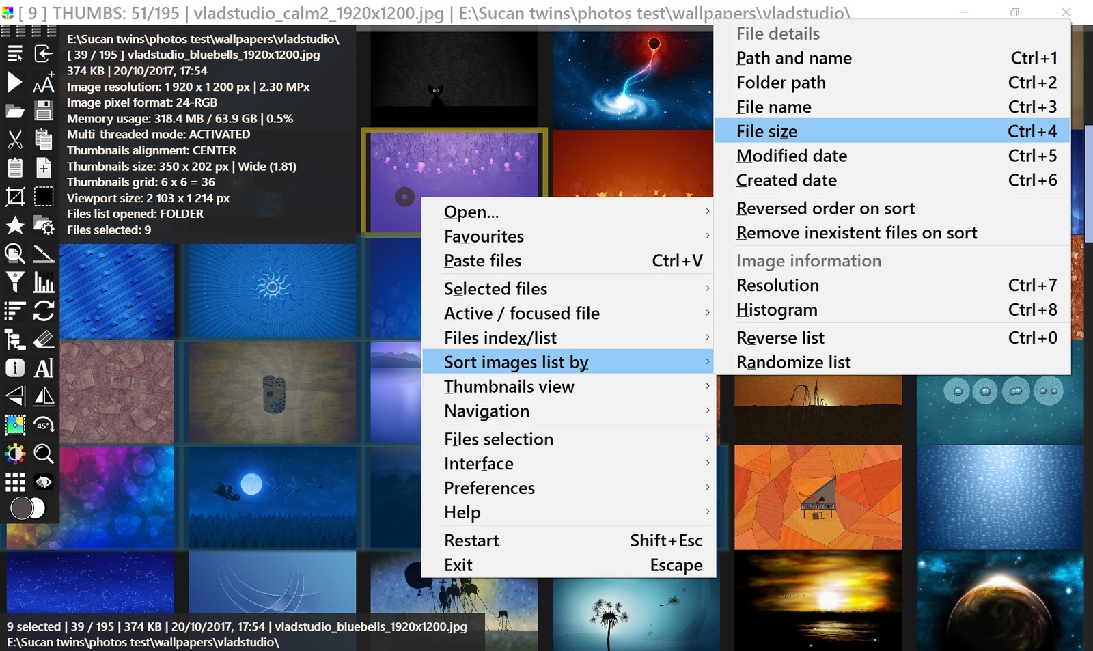Toggle Reversed order on sort
This screenshot has height=651, width=1093.
pos(825,208)
